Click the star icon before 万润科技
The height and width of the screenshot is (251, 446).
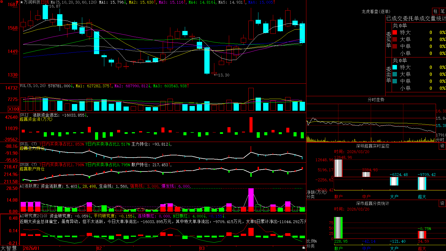pos(22,2)
